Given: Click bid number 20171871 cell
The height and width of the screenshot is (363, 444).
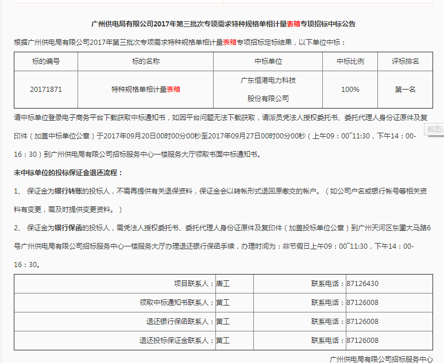Looking at the screenshot, I should [x=45, y=90].
